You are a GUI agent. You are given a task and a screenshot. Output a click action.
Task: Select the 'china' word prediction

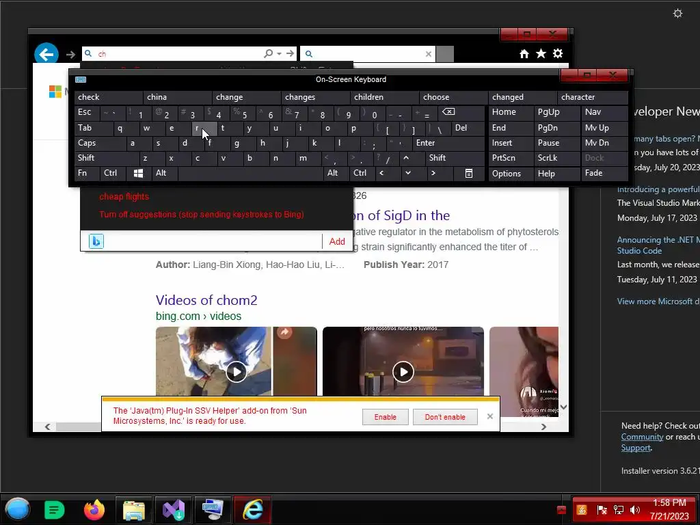pyautogui.click(x=178, y=97)
